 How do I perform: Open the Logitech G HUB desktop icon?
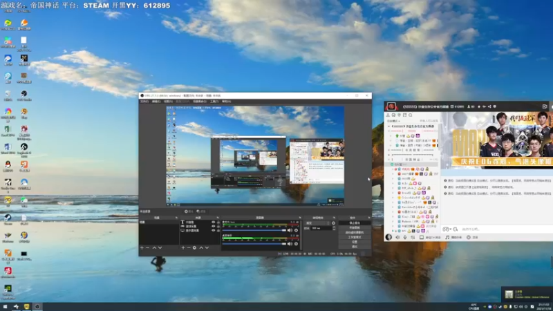(24, 148)
